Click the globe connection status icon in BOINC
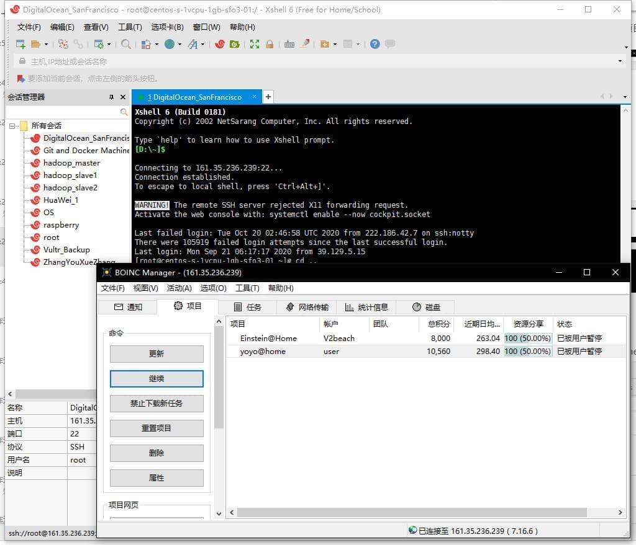 [412, 530]
